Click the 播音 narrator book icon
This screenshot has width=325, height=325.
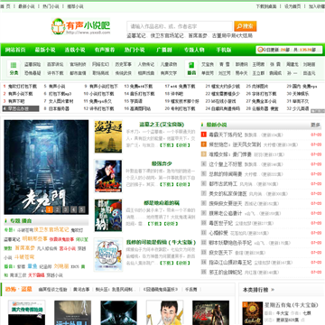coord(191,69)
